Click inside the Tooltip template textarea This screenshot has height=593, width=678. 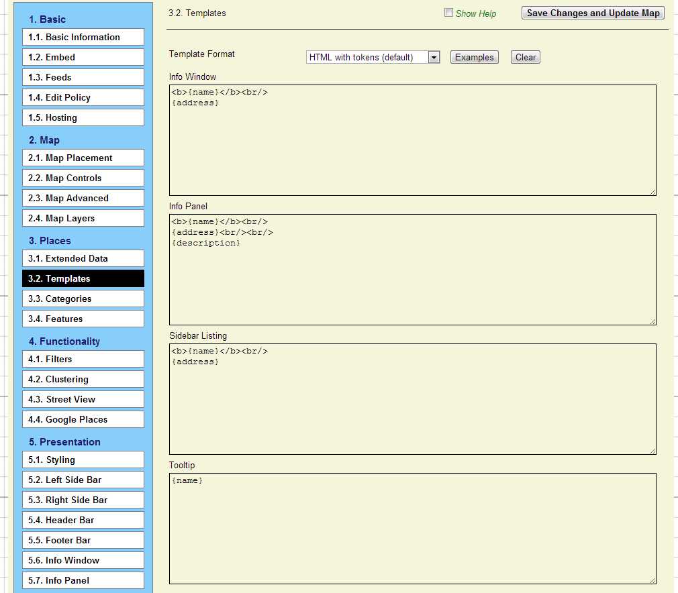(x=413, y=529)
